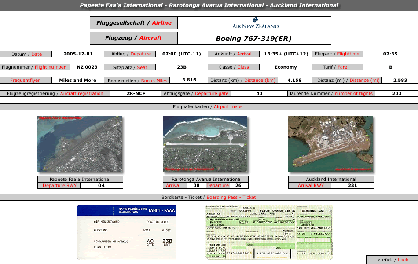Click the Flughafenkarten / Airport maps heading
The width and height of the screenshot is (418, 264).
point(208,106)
